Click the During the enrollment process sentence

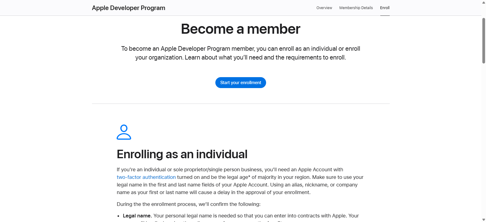(x=188, y=204)
